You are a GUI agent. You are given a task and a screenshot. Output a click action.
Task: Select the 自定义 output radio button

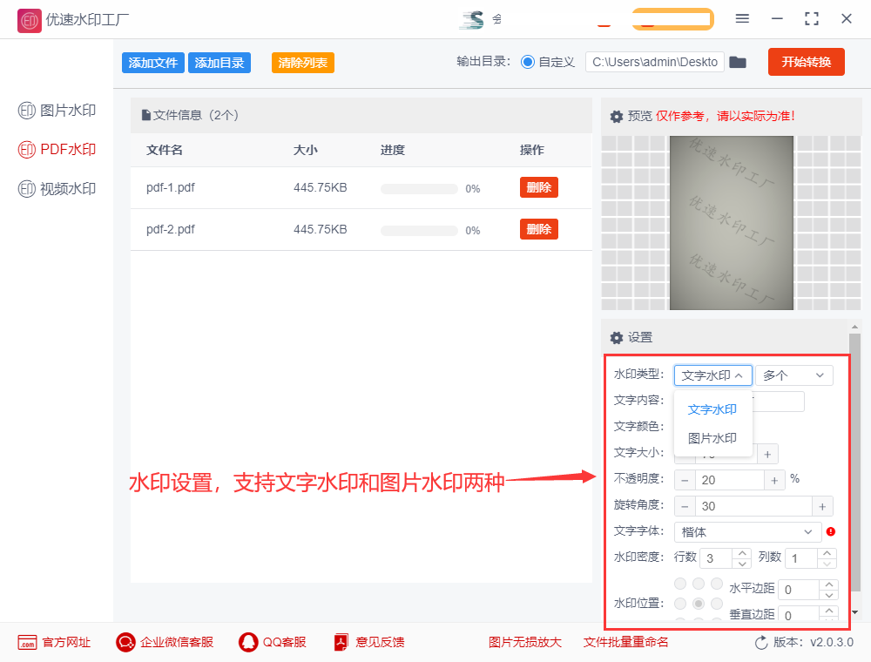point(528,62)
